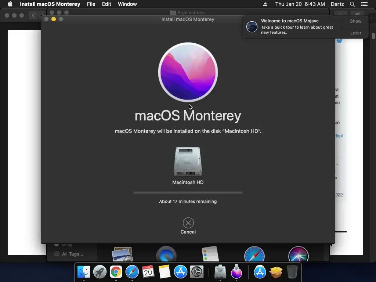Click Install macOS Monterey Dock icon
Screen dimensions: 376x282
pos(236,272)
